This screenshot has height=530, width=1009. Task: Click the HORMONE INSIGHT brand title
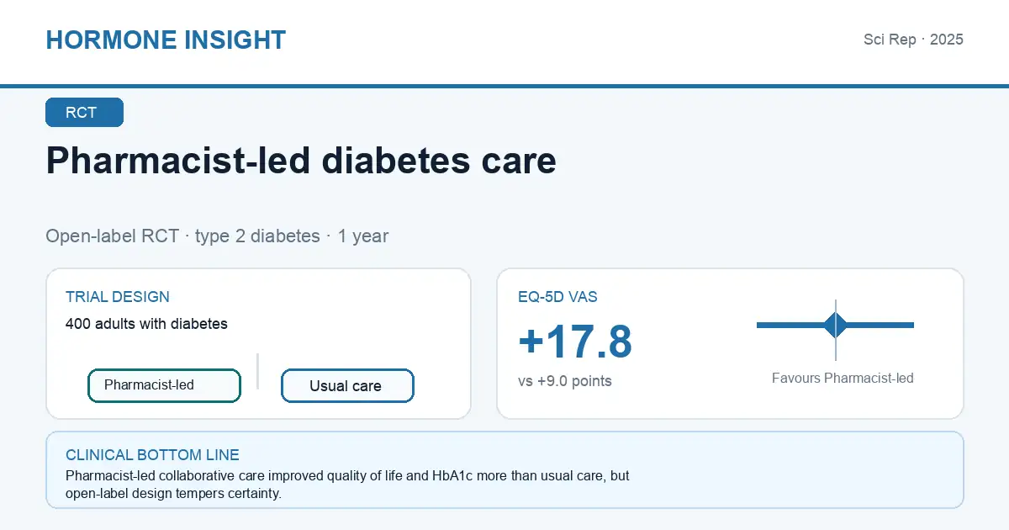tap(166, 40)
